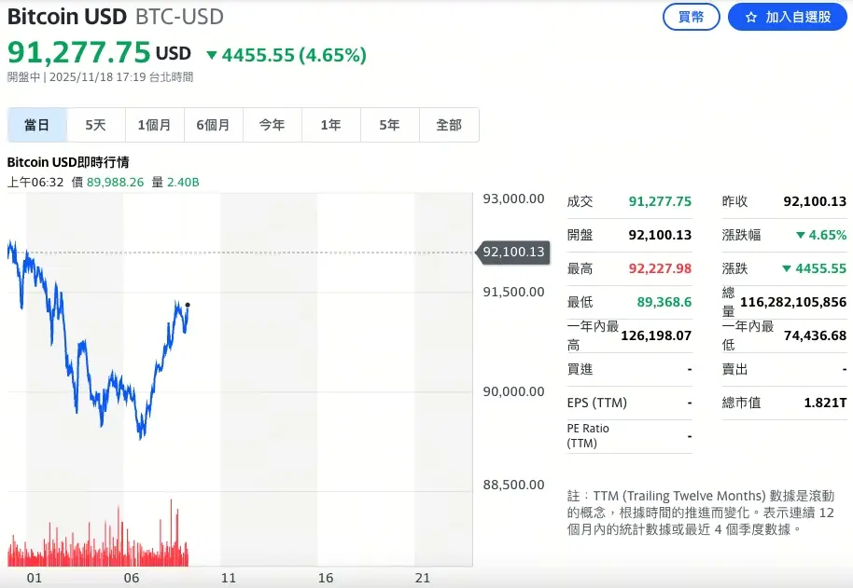853x588 pixels.
Task: Click the 開盤 value 92,100.13
Action: click(x=660, y=235)
